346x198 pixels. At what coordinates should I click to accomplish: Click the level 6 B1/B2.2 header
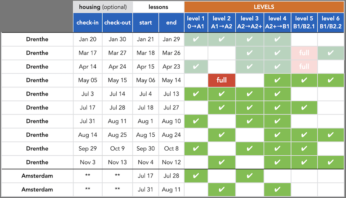tap(330, 23)
